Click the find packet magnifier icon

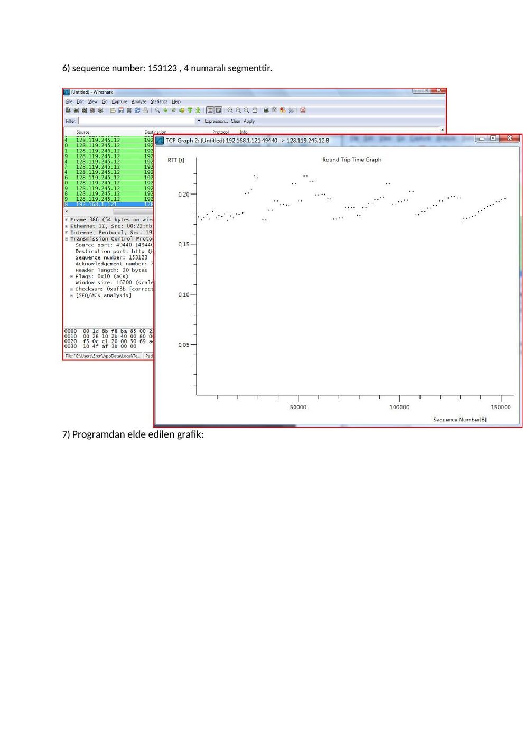click(157, 110)
